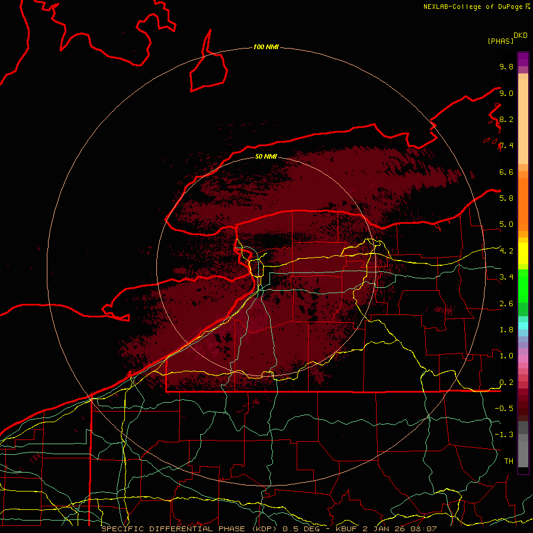Pick the purple top of the color bar
Screen dimensions: 533x533
click(x=523, y=59)
